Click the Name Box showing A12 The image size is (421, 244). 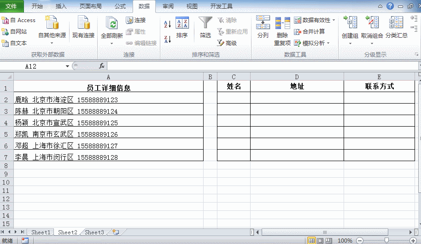(x=32, y=66)
